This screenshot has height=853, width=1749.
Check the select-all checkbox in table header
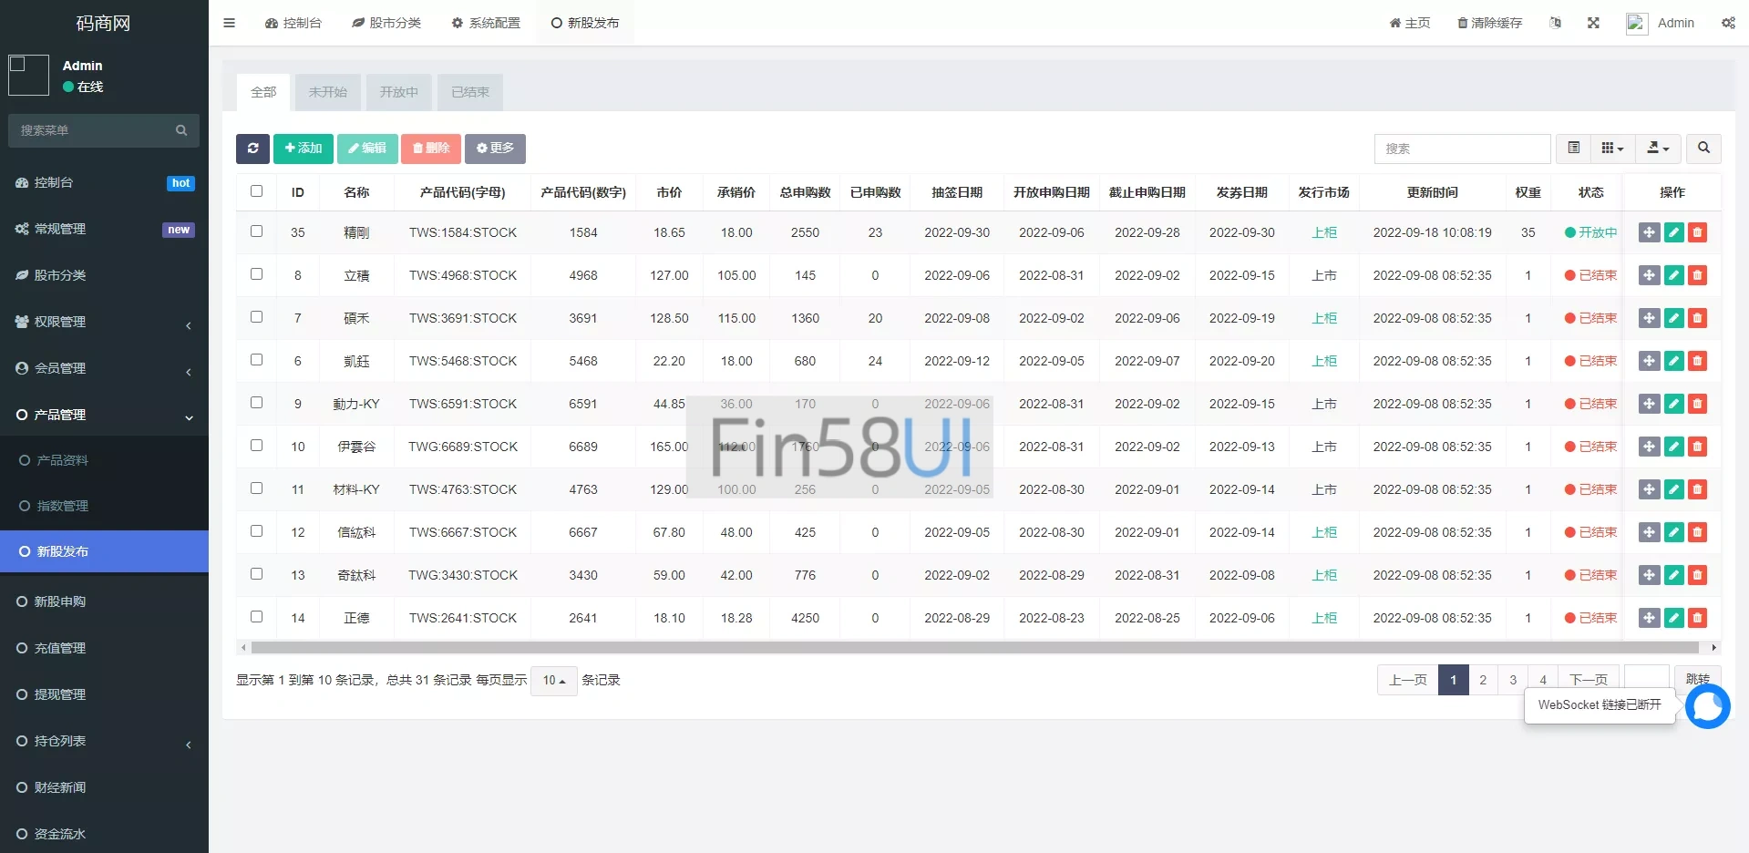click(x=256, y=191)
